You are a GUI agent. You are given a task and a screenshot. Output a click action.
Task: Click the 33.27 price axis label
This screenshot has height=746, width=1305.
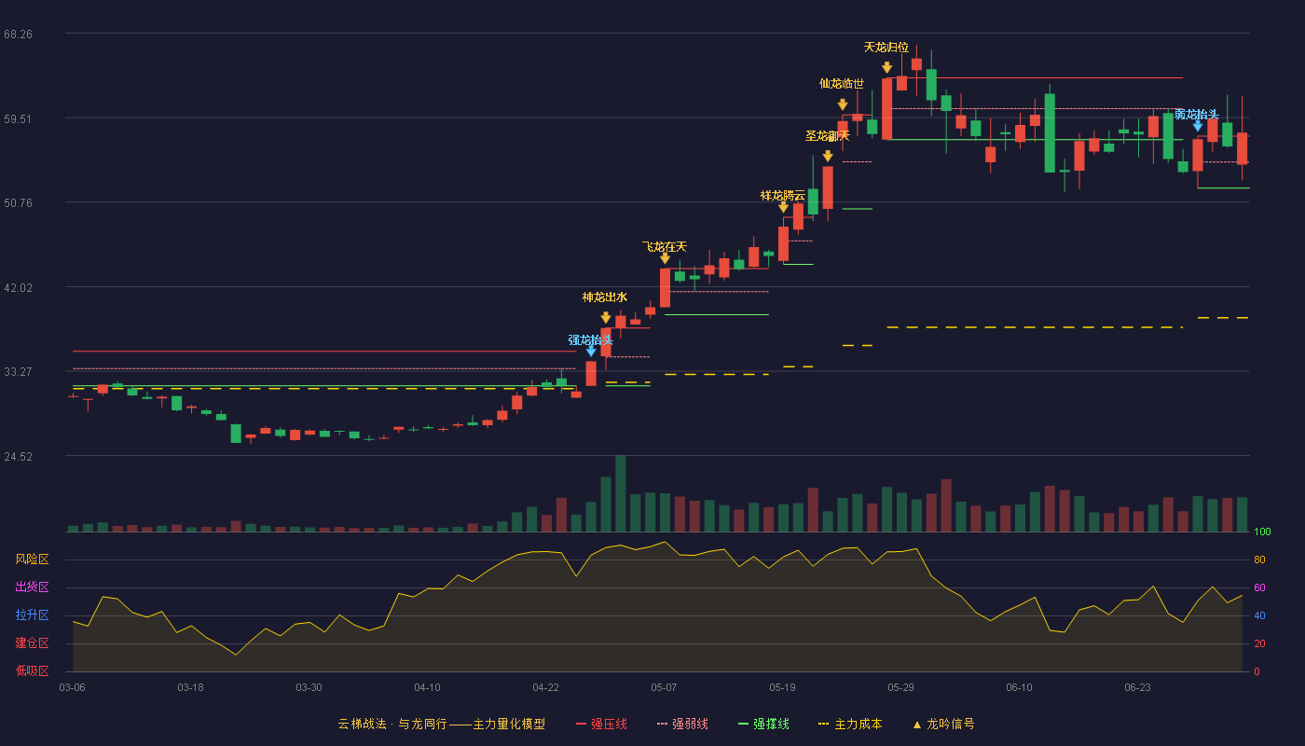[18, 372]
